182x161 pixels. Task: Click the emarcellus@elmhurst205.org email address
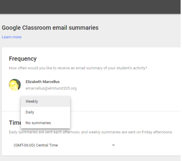[51, 88]
